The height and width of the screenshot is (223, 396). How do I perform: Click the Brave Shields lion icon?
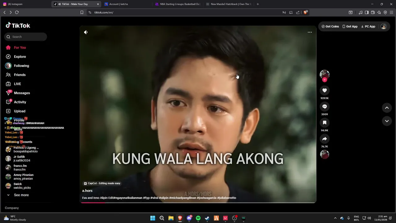[x=305, y=12]
